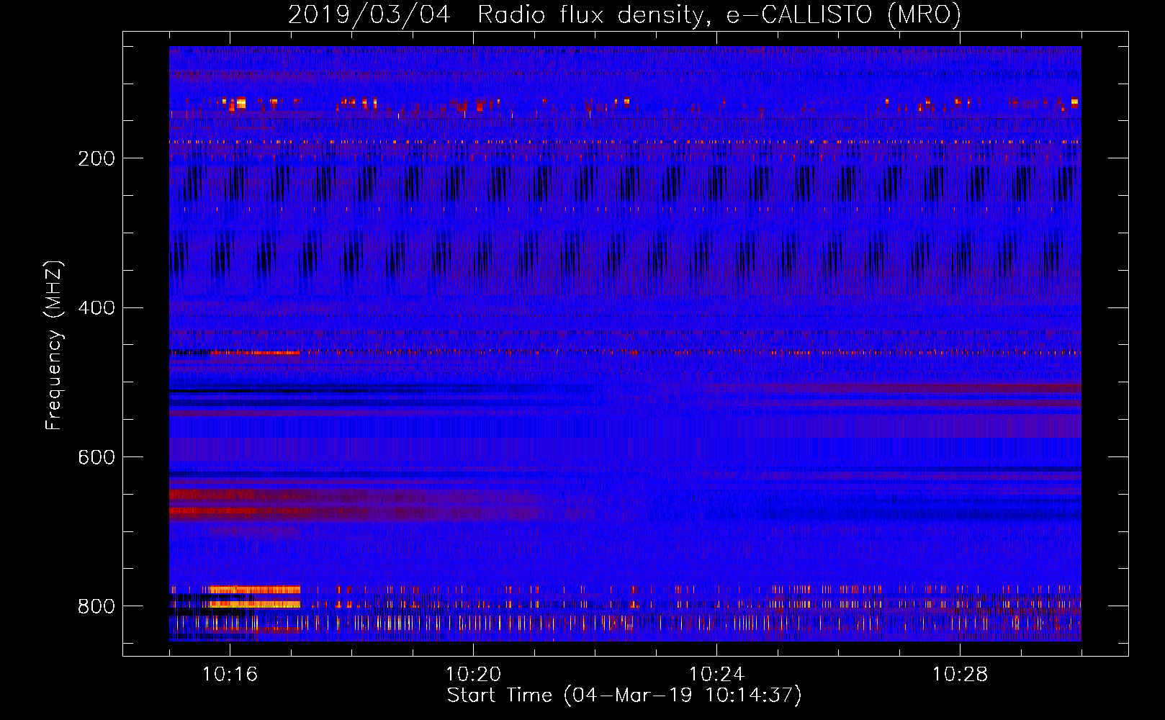Click the 400 frequency tick label

(x=96, y=308)
